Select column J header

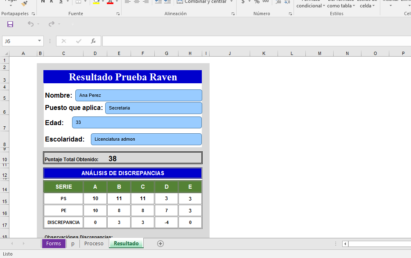[230, 53]
